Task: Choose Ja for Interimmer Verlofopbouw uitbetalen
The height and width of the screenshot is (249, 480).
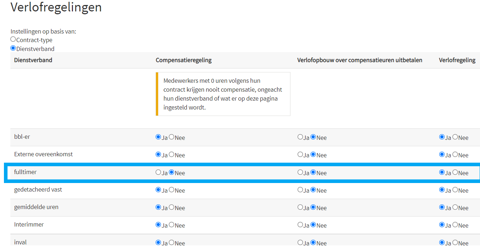Action: coord(300,225)
